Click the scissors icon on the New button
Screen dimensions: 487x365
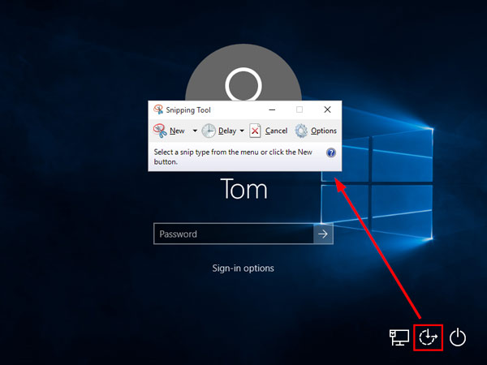click(160, 131)
